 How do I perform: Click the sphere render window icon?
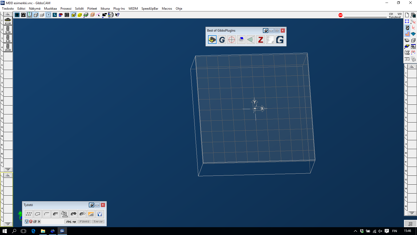click(x=413, y=46)
